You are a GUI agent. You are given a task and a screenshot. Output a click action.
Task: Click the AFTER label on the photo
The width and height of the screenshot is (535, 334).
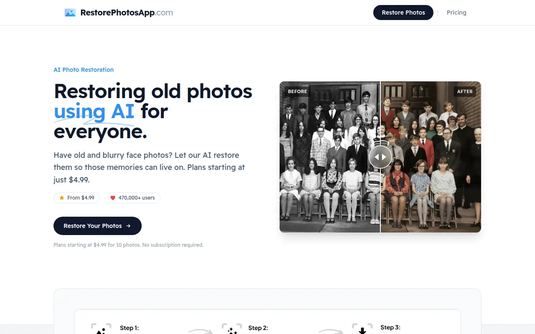pyautogui.click(x=465, y=91)
